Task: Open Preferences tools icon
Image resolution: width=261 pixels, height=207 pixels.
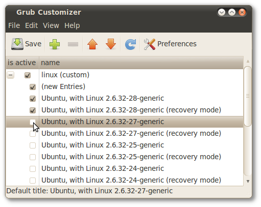Action: coord(150,44)
